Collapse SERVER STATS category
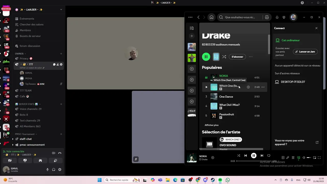This screenshot has width=327, height=184. (x=28, y=104)
